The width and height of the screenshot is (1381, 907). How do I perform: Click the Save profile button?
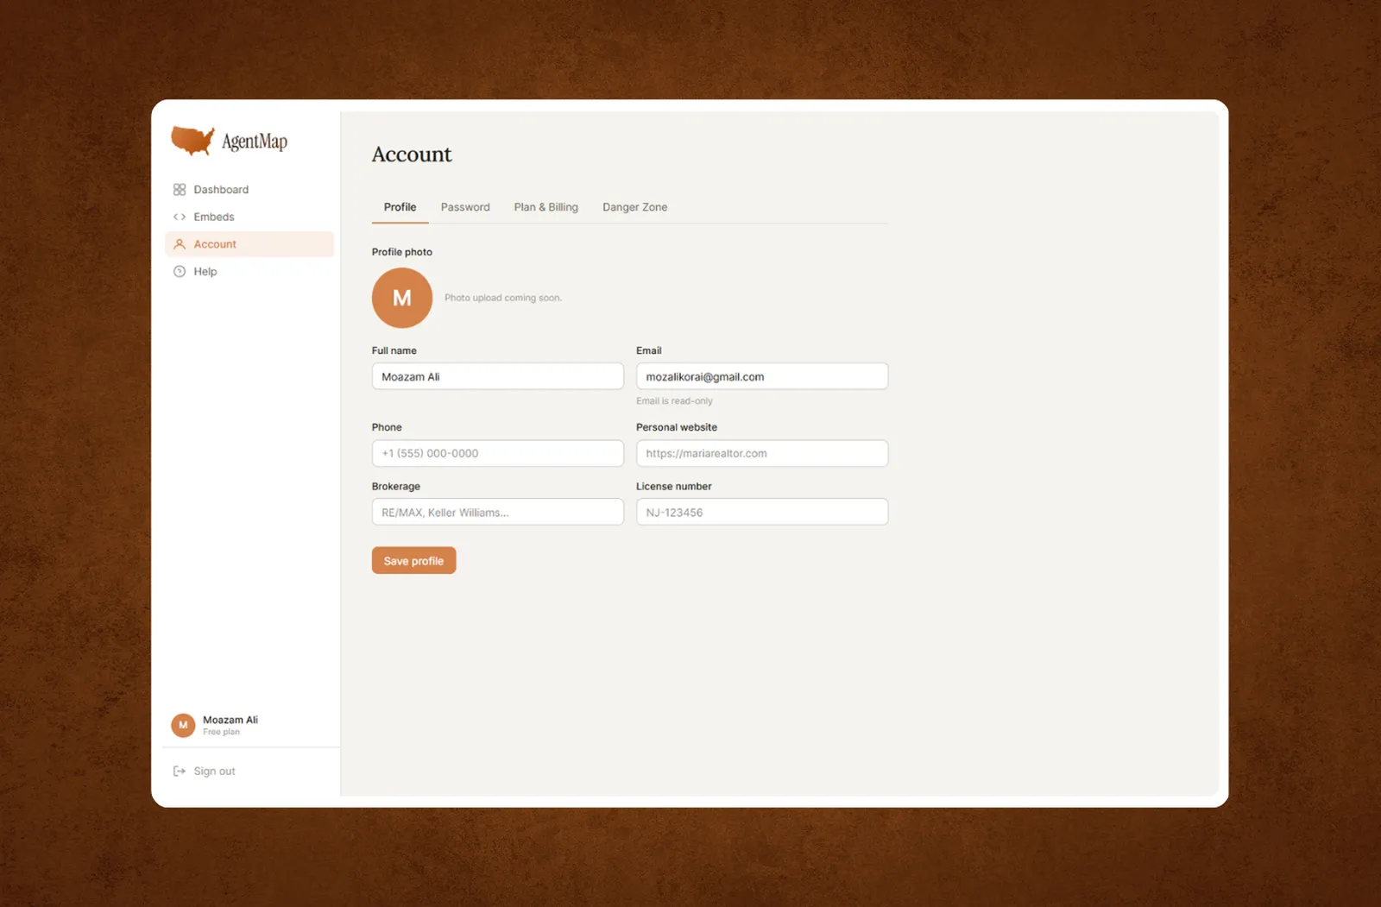click(x=414, y=561)
